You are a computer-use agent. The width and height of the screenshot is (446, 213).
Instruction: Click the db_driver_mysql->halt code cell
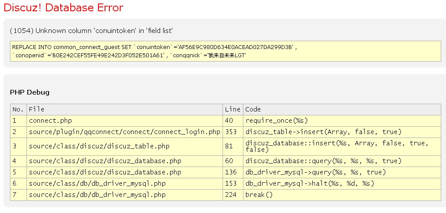(310, 184)
